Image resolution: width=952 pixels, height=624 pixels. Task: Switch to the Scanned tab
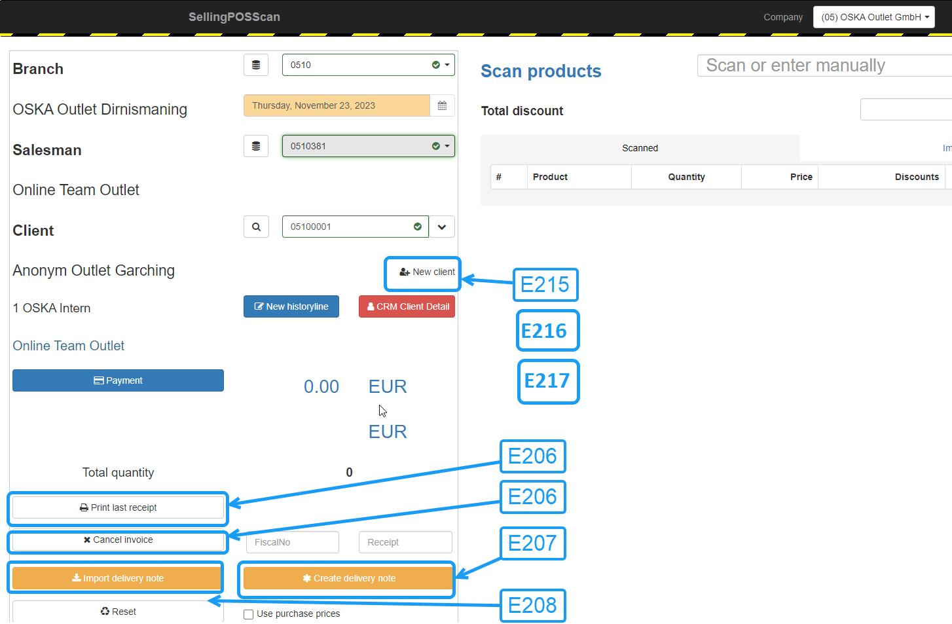(x=640, y=148)
